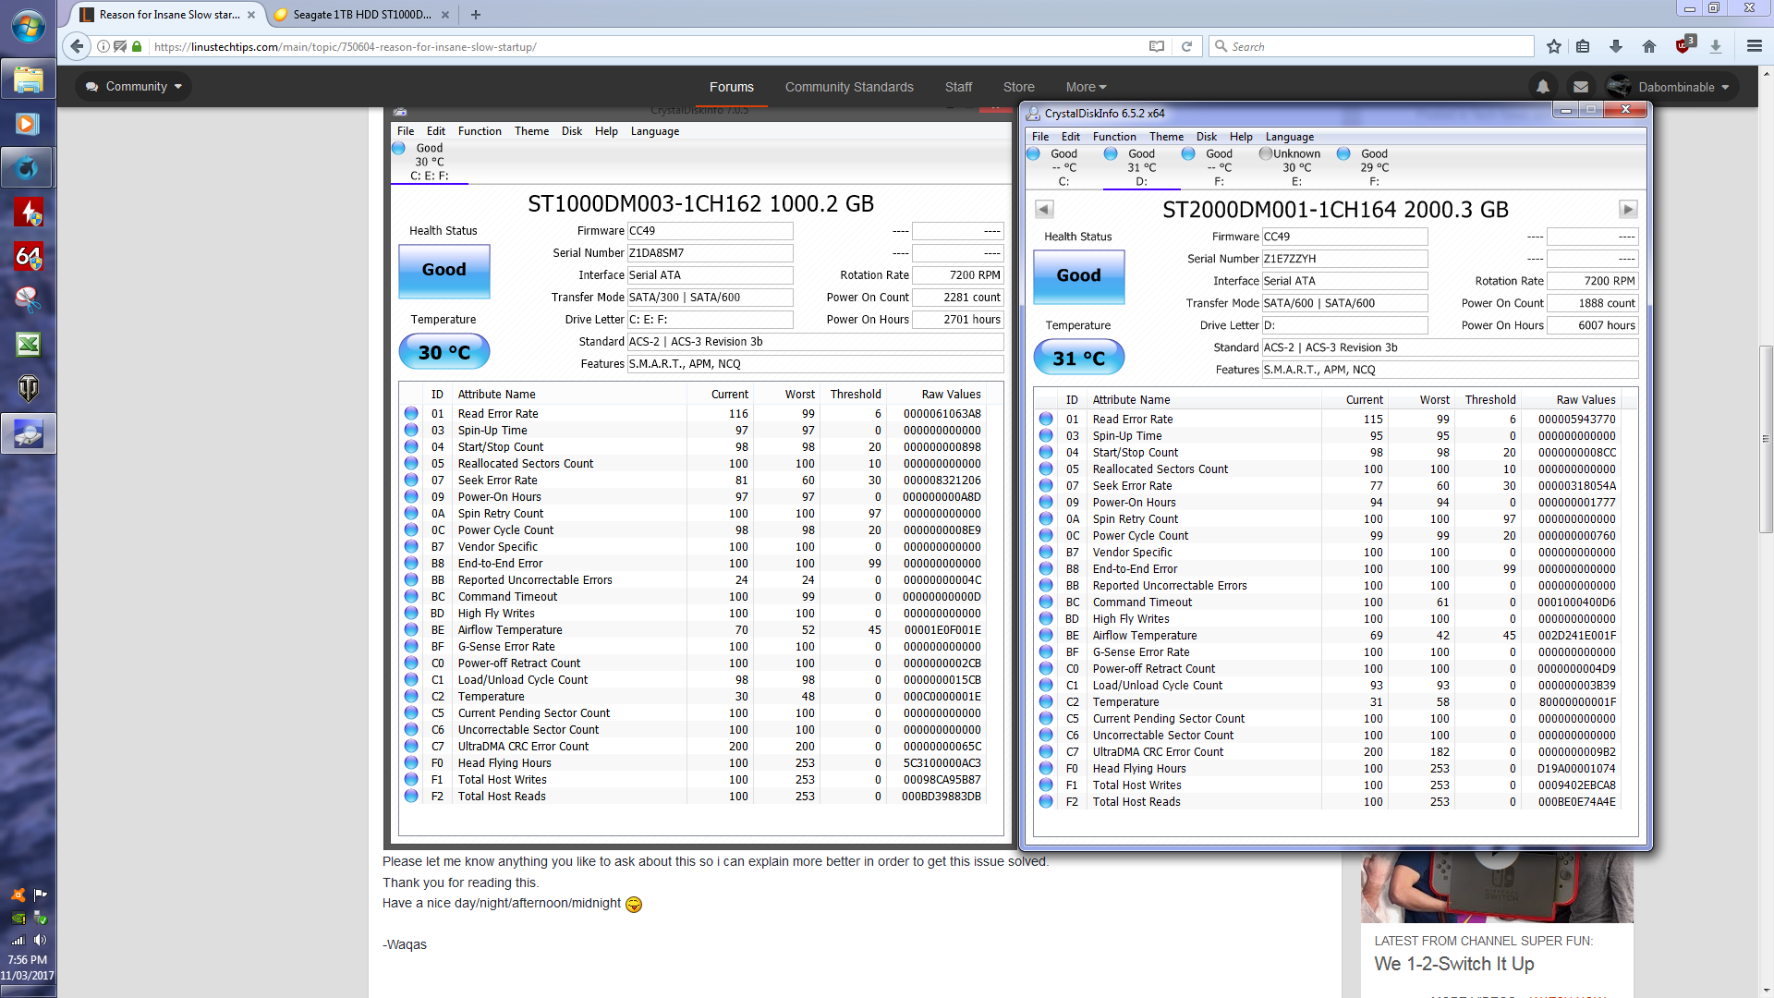Open the 'We 1-2-Switch It Up' video link
This screenshot has width=1774, height=998.
click(x=1453, y=964)
